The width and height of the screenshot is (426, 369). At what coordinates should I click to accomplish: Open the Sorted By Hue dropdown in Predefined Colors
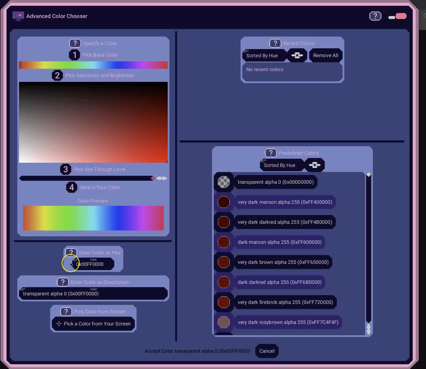(282, 165)
